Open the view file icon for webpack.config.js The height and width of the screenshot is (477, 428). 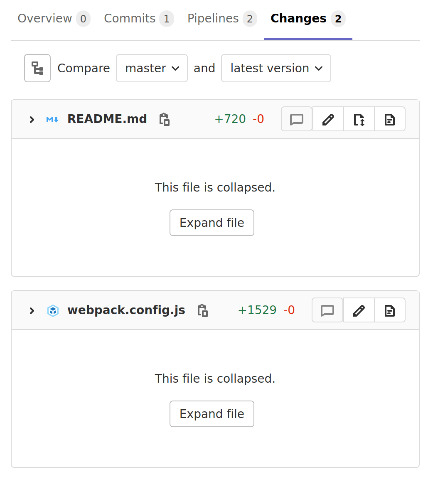point(389,310)
